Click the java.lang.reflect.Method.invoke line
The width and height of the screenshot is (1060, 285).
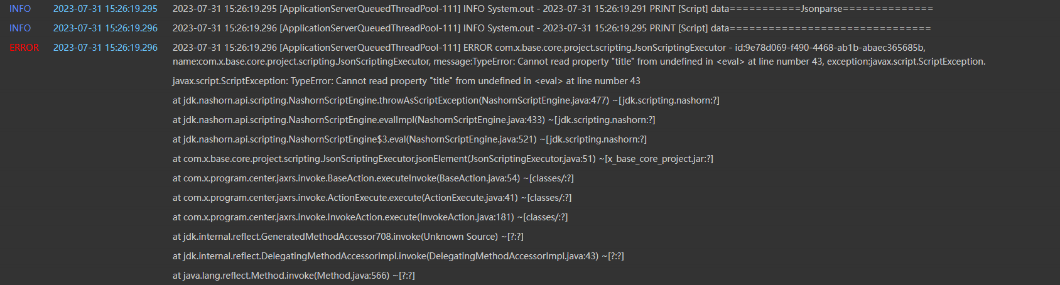pyautogui.click(x=293, y=276)
